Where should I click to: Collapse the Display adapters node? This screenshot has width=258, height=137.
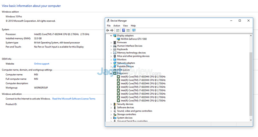tap(111, 36)
